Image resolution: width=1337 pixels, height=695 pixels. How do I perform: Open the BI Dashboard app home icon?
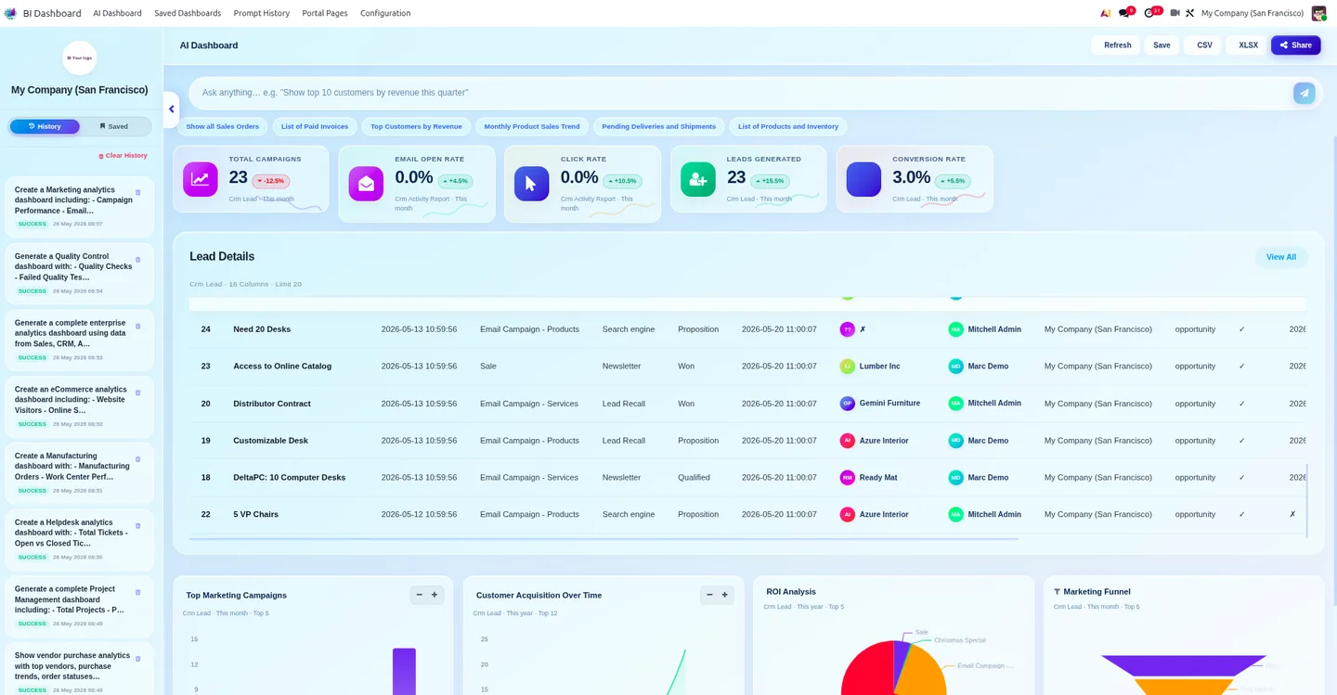pyautogui.click(x=10, y=13)
